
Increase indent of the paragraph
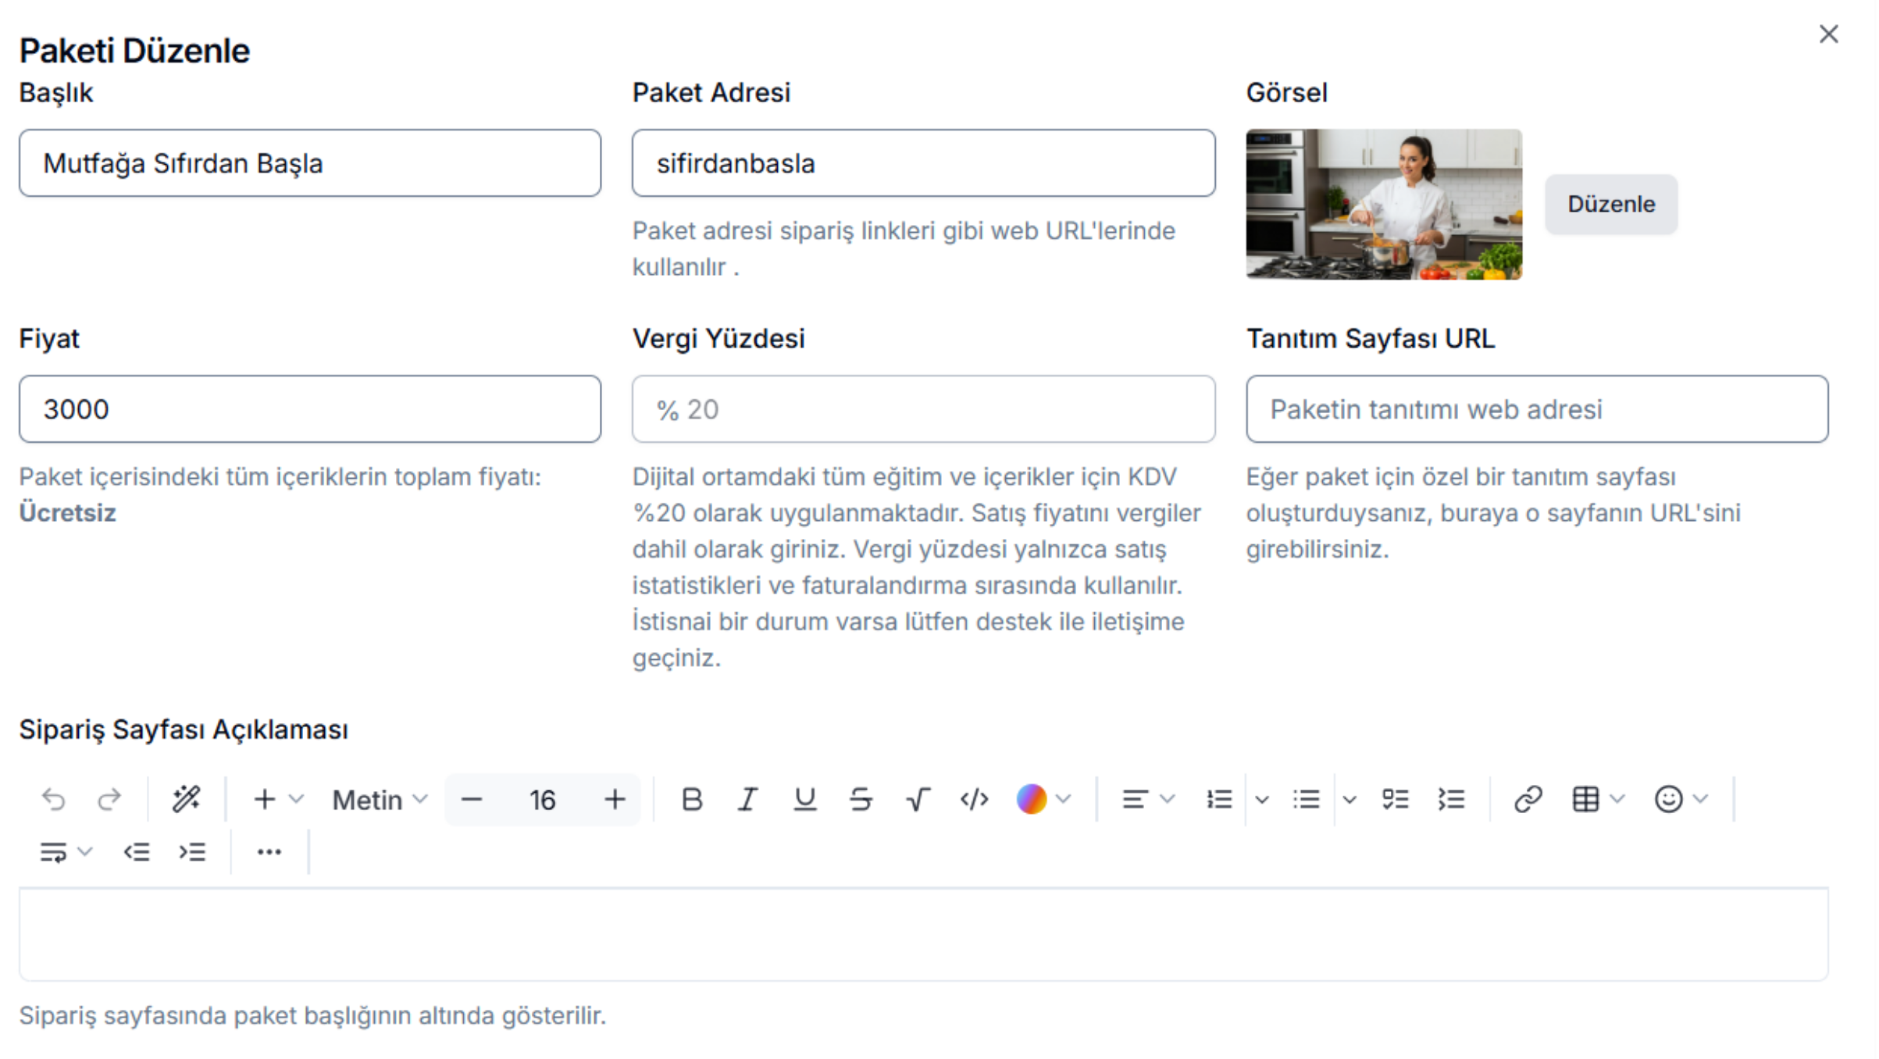[x=192, y=852]
